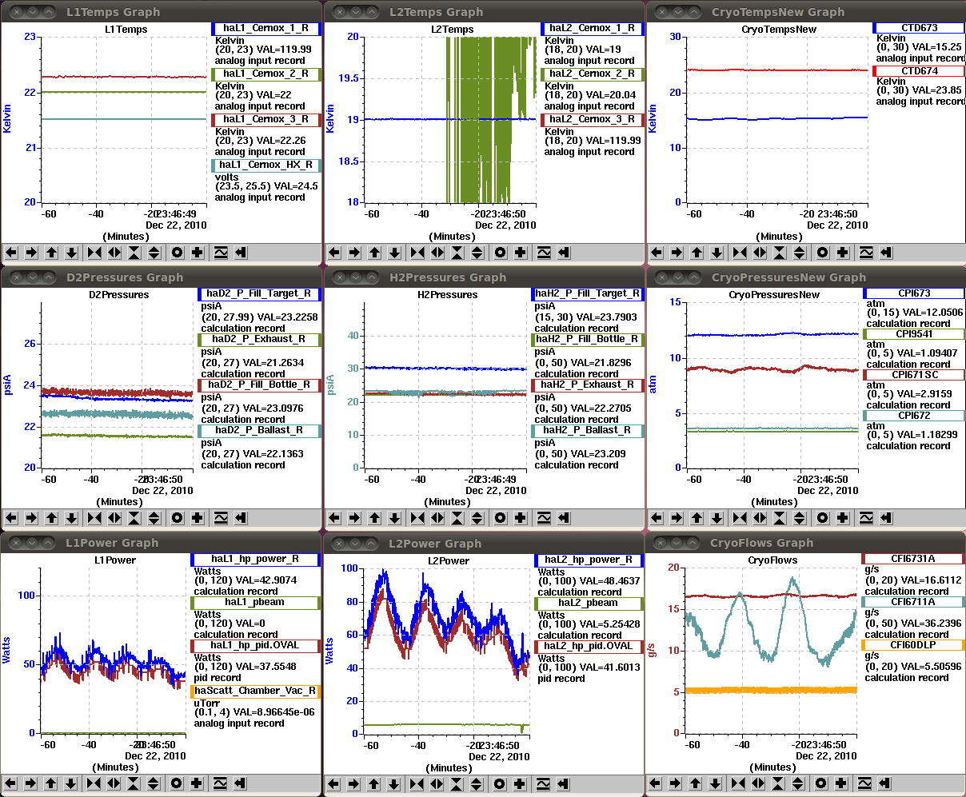
Task: Click vertical expand icon in L2Temps Graph
Action: point(477,253)
